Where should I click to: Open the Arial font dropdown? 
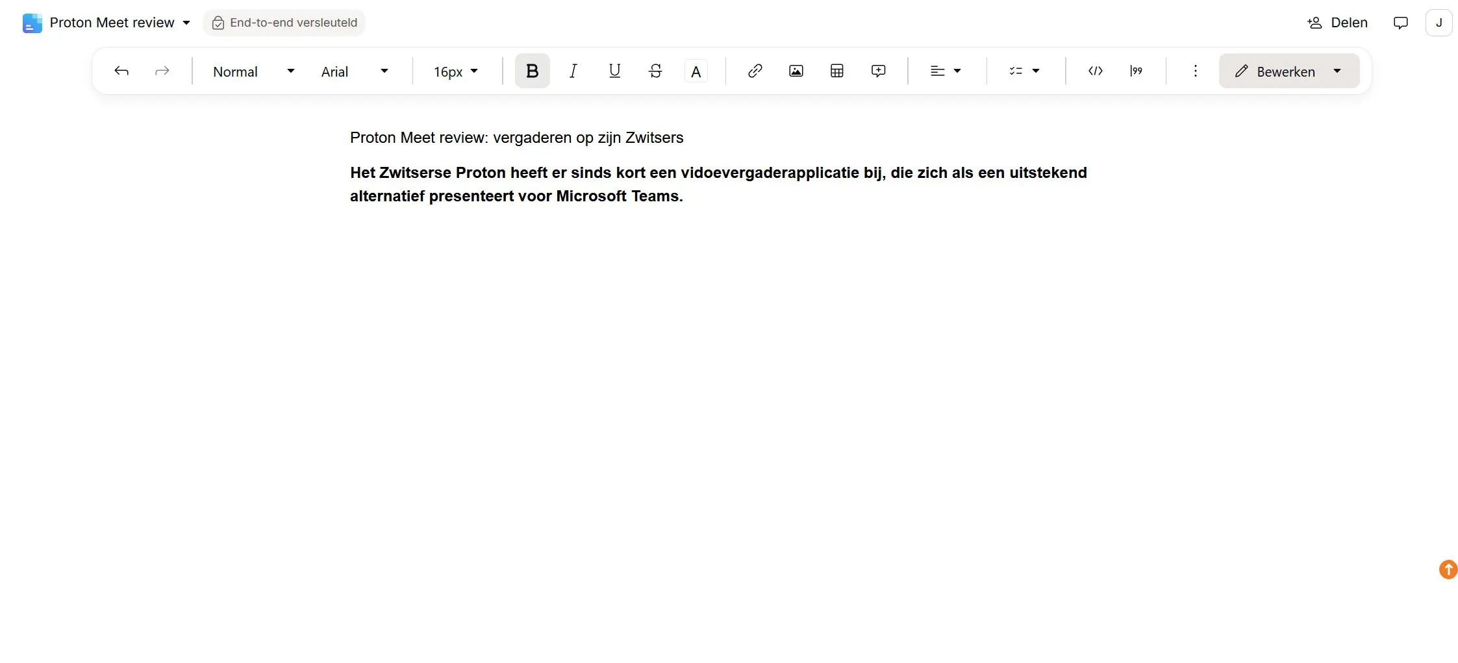pyautogui.click(x=355, y=71)
